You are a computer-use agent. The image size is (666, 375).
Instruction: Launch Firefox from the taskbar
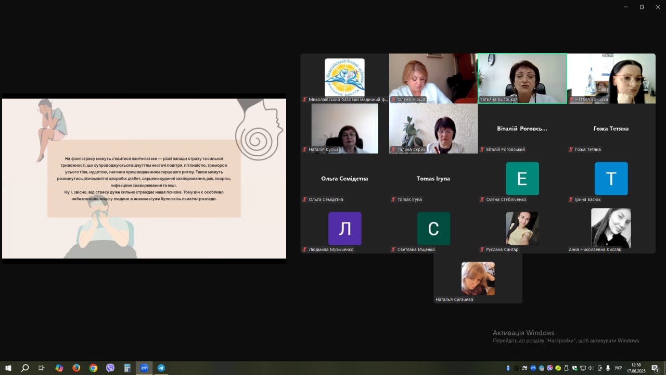[x=76, y=368]
